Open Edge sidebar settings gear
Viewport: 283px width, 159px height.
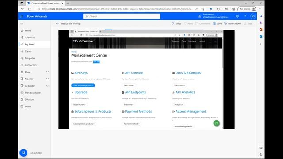coord(261,155)
